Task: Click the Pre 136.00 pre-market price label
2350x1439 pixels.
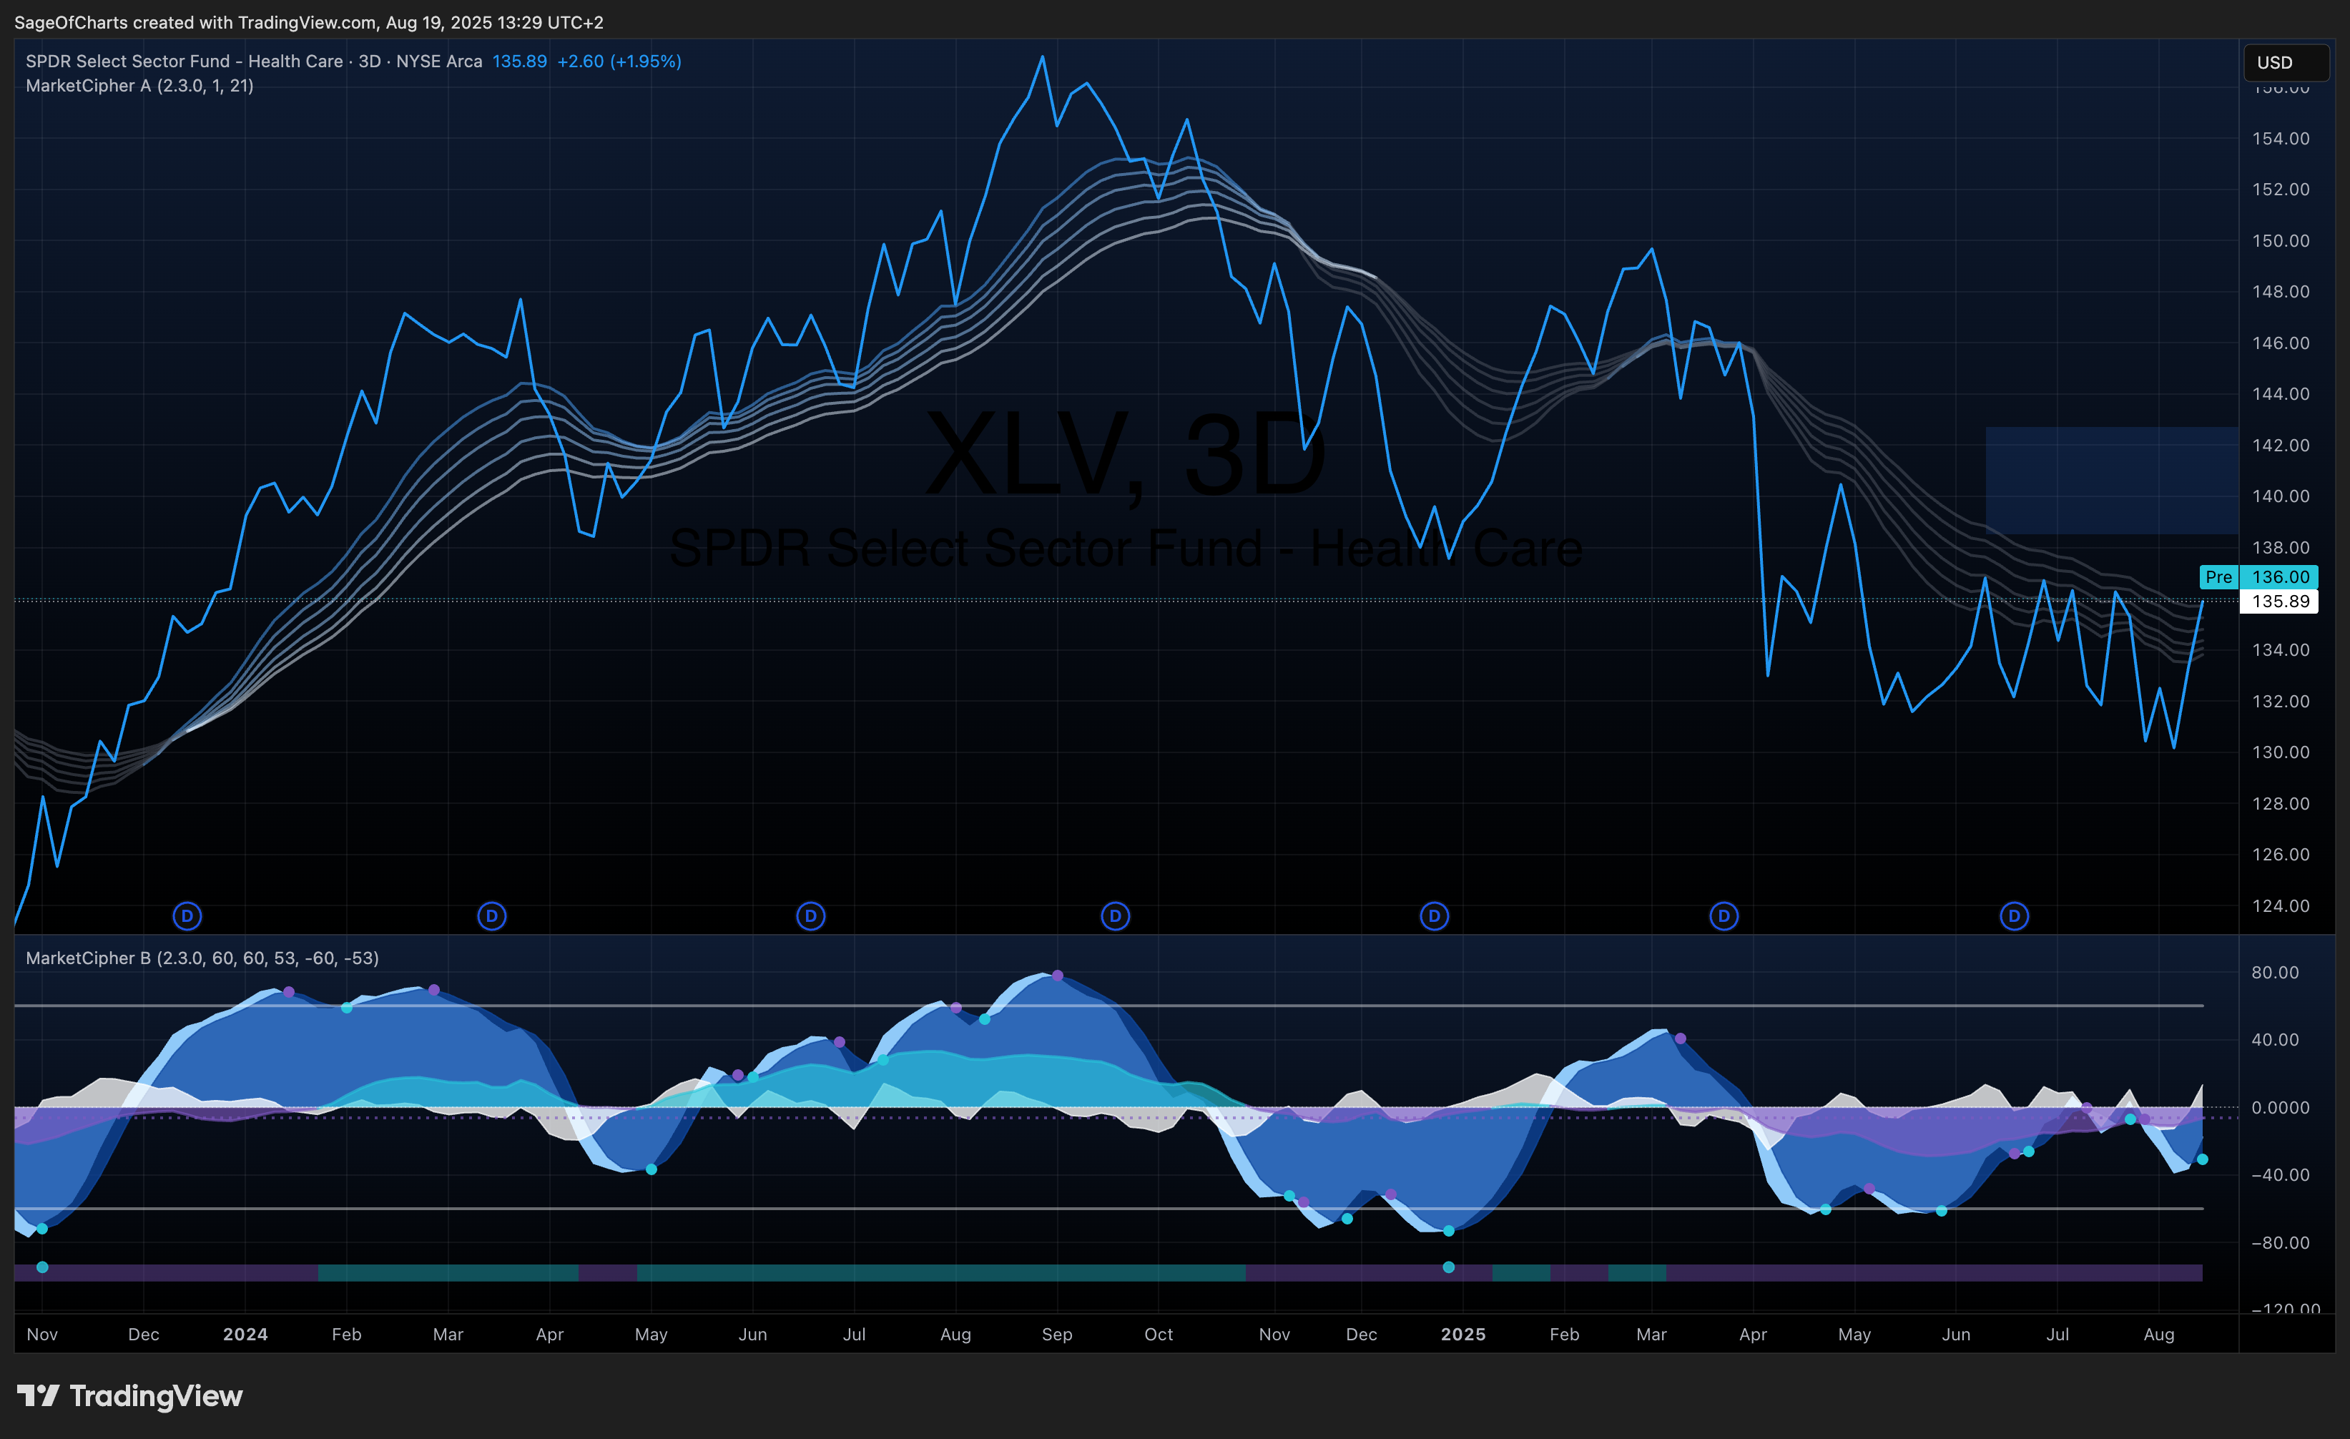Action: (2258, 577)
